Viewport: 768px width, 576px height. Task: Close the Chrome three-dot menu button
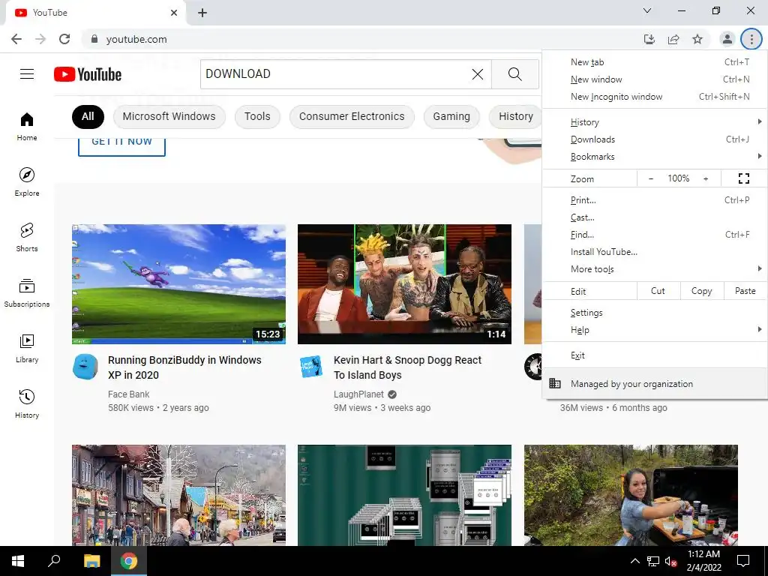point(751,39)
